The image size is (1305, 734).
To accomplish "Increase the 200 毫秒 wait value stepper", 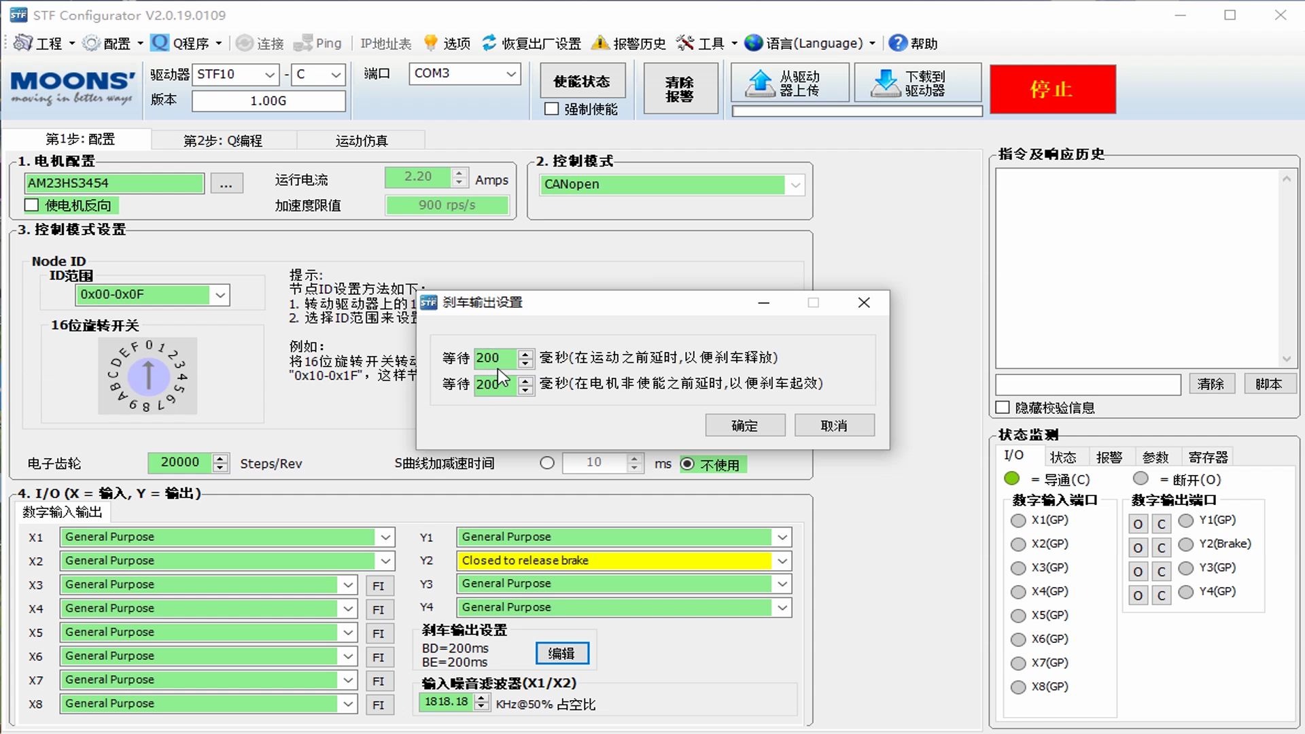I will tap(524, 354).
